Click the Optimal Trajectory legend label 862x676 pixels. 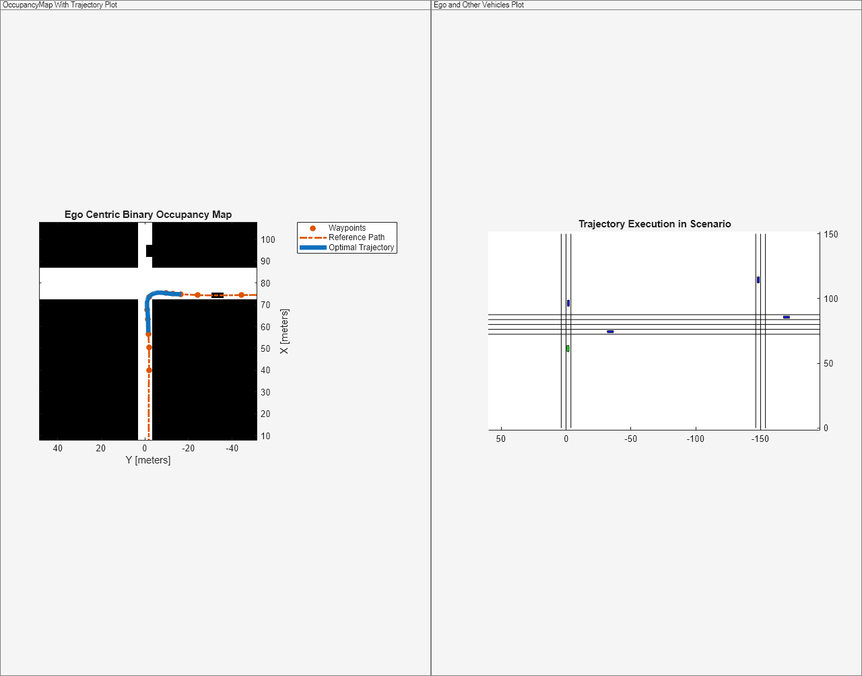(361, 248)
